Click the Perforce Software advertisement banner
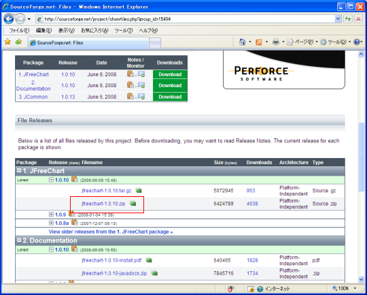The height and width of the screenshot is (295, 367). pyautogui.click(x=284, y=69)
